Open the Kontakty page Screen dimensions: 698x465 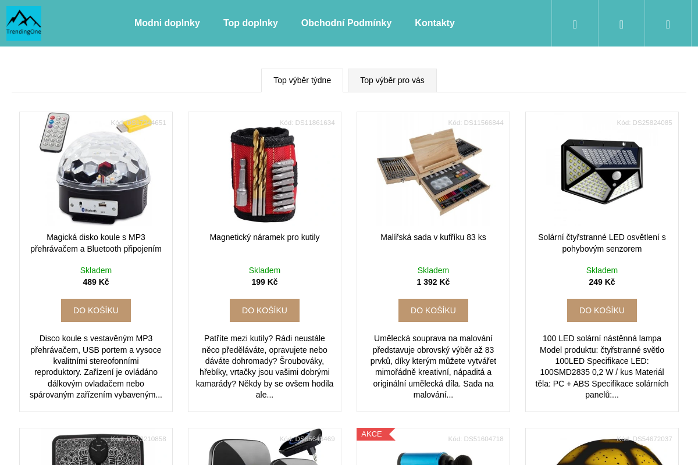435,23
